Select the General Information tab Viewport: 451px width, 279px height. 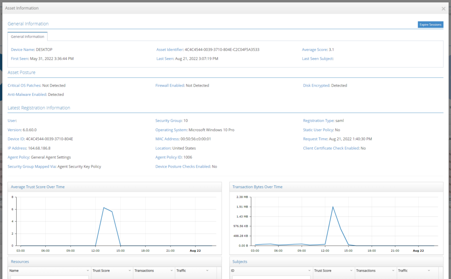[28, 37]
